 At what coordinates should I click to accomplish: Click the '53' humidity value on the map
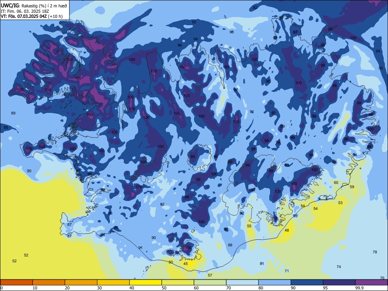[341, 203]
